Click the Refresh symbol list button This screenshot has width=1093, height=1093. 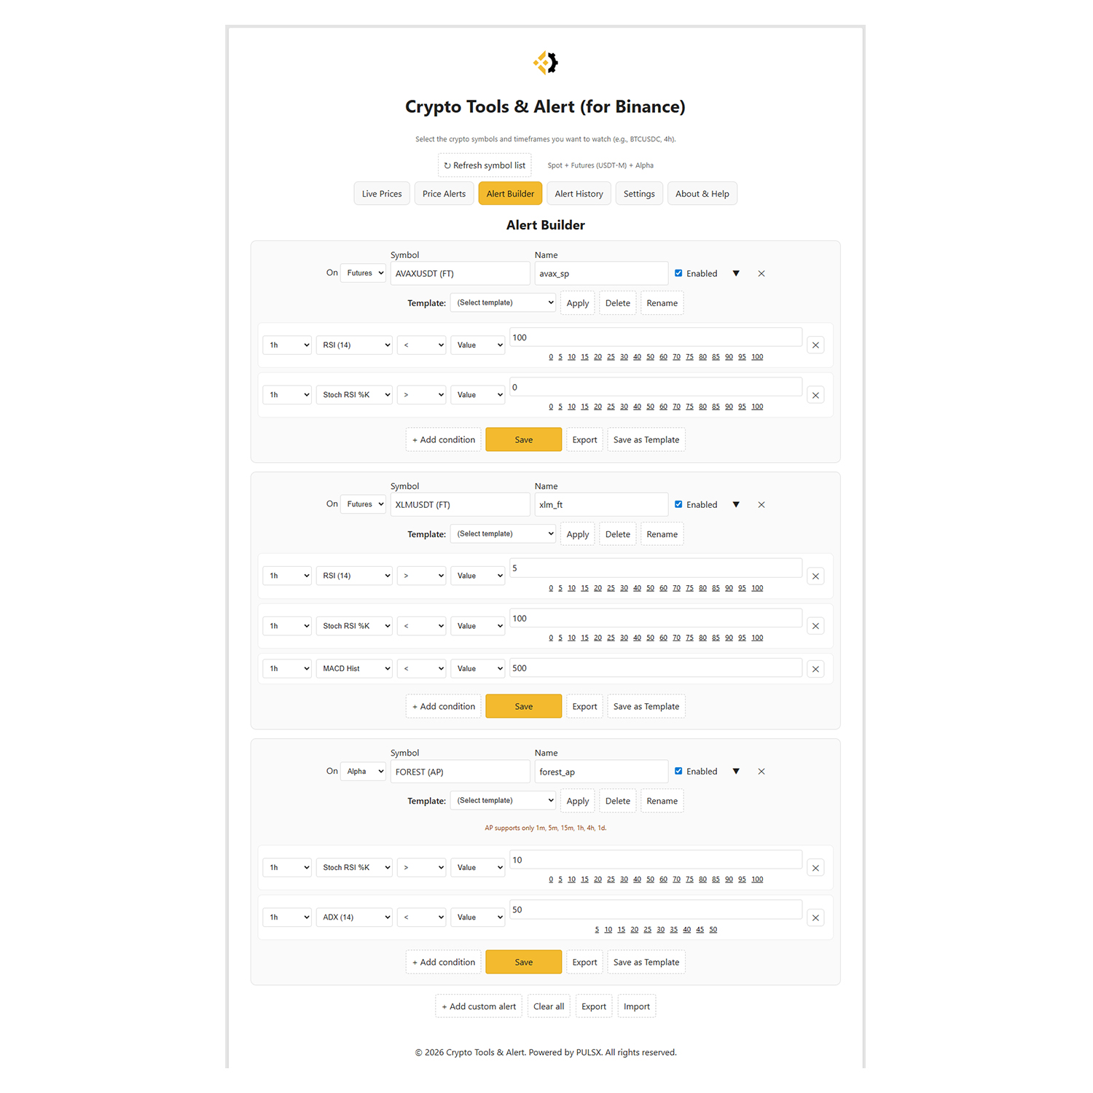485,165
